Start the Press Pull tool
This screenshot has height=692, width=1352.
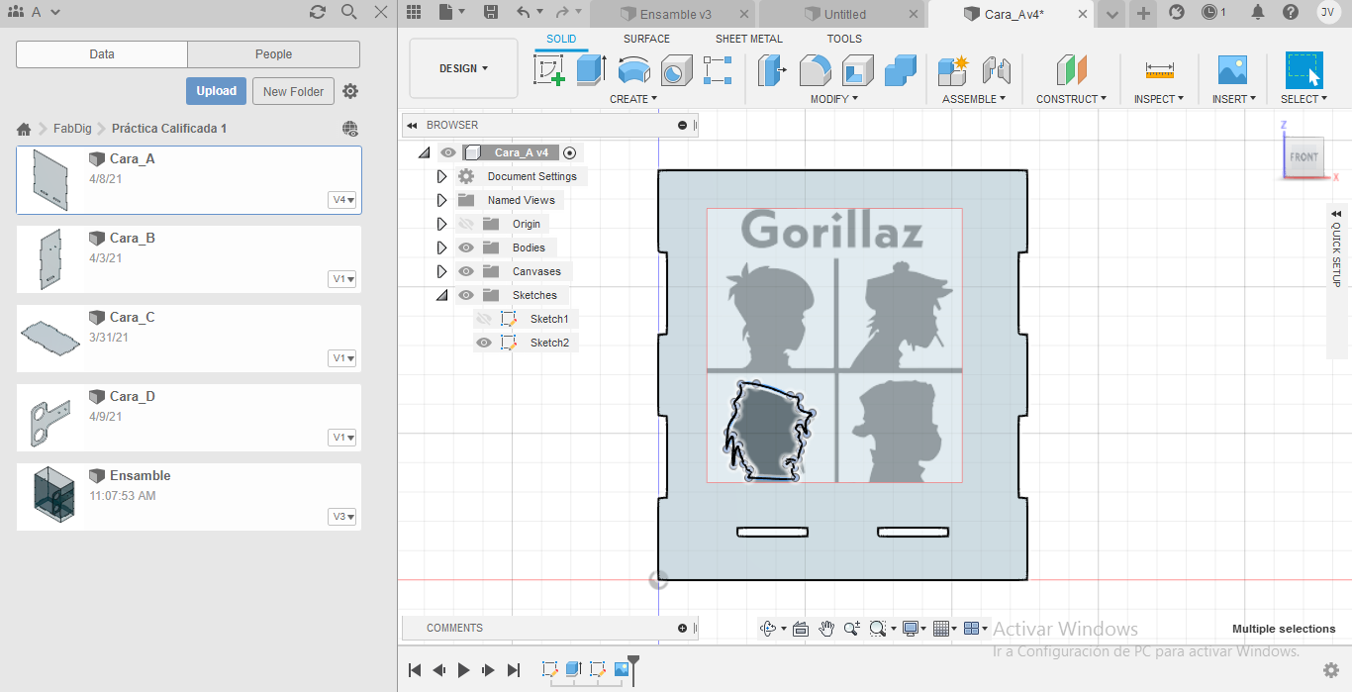[x=772, y=70]
